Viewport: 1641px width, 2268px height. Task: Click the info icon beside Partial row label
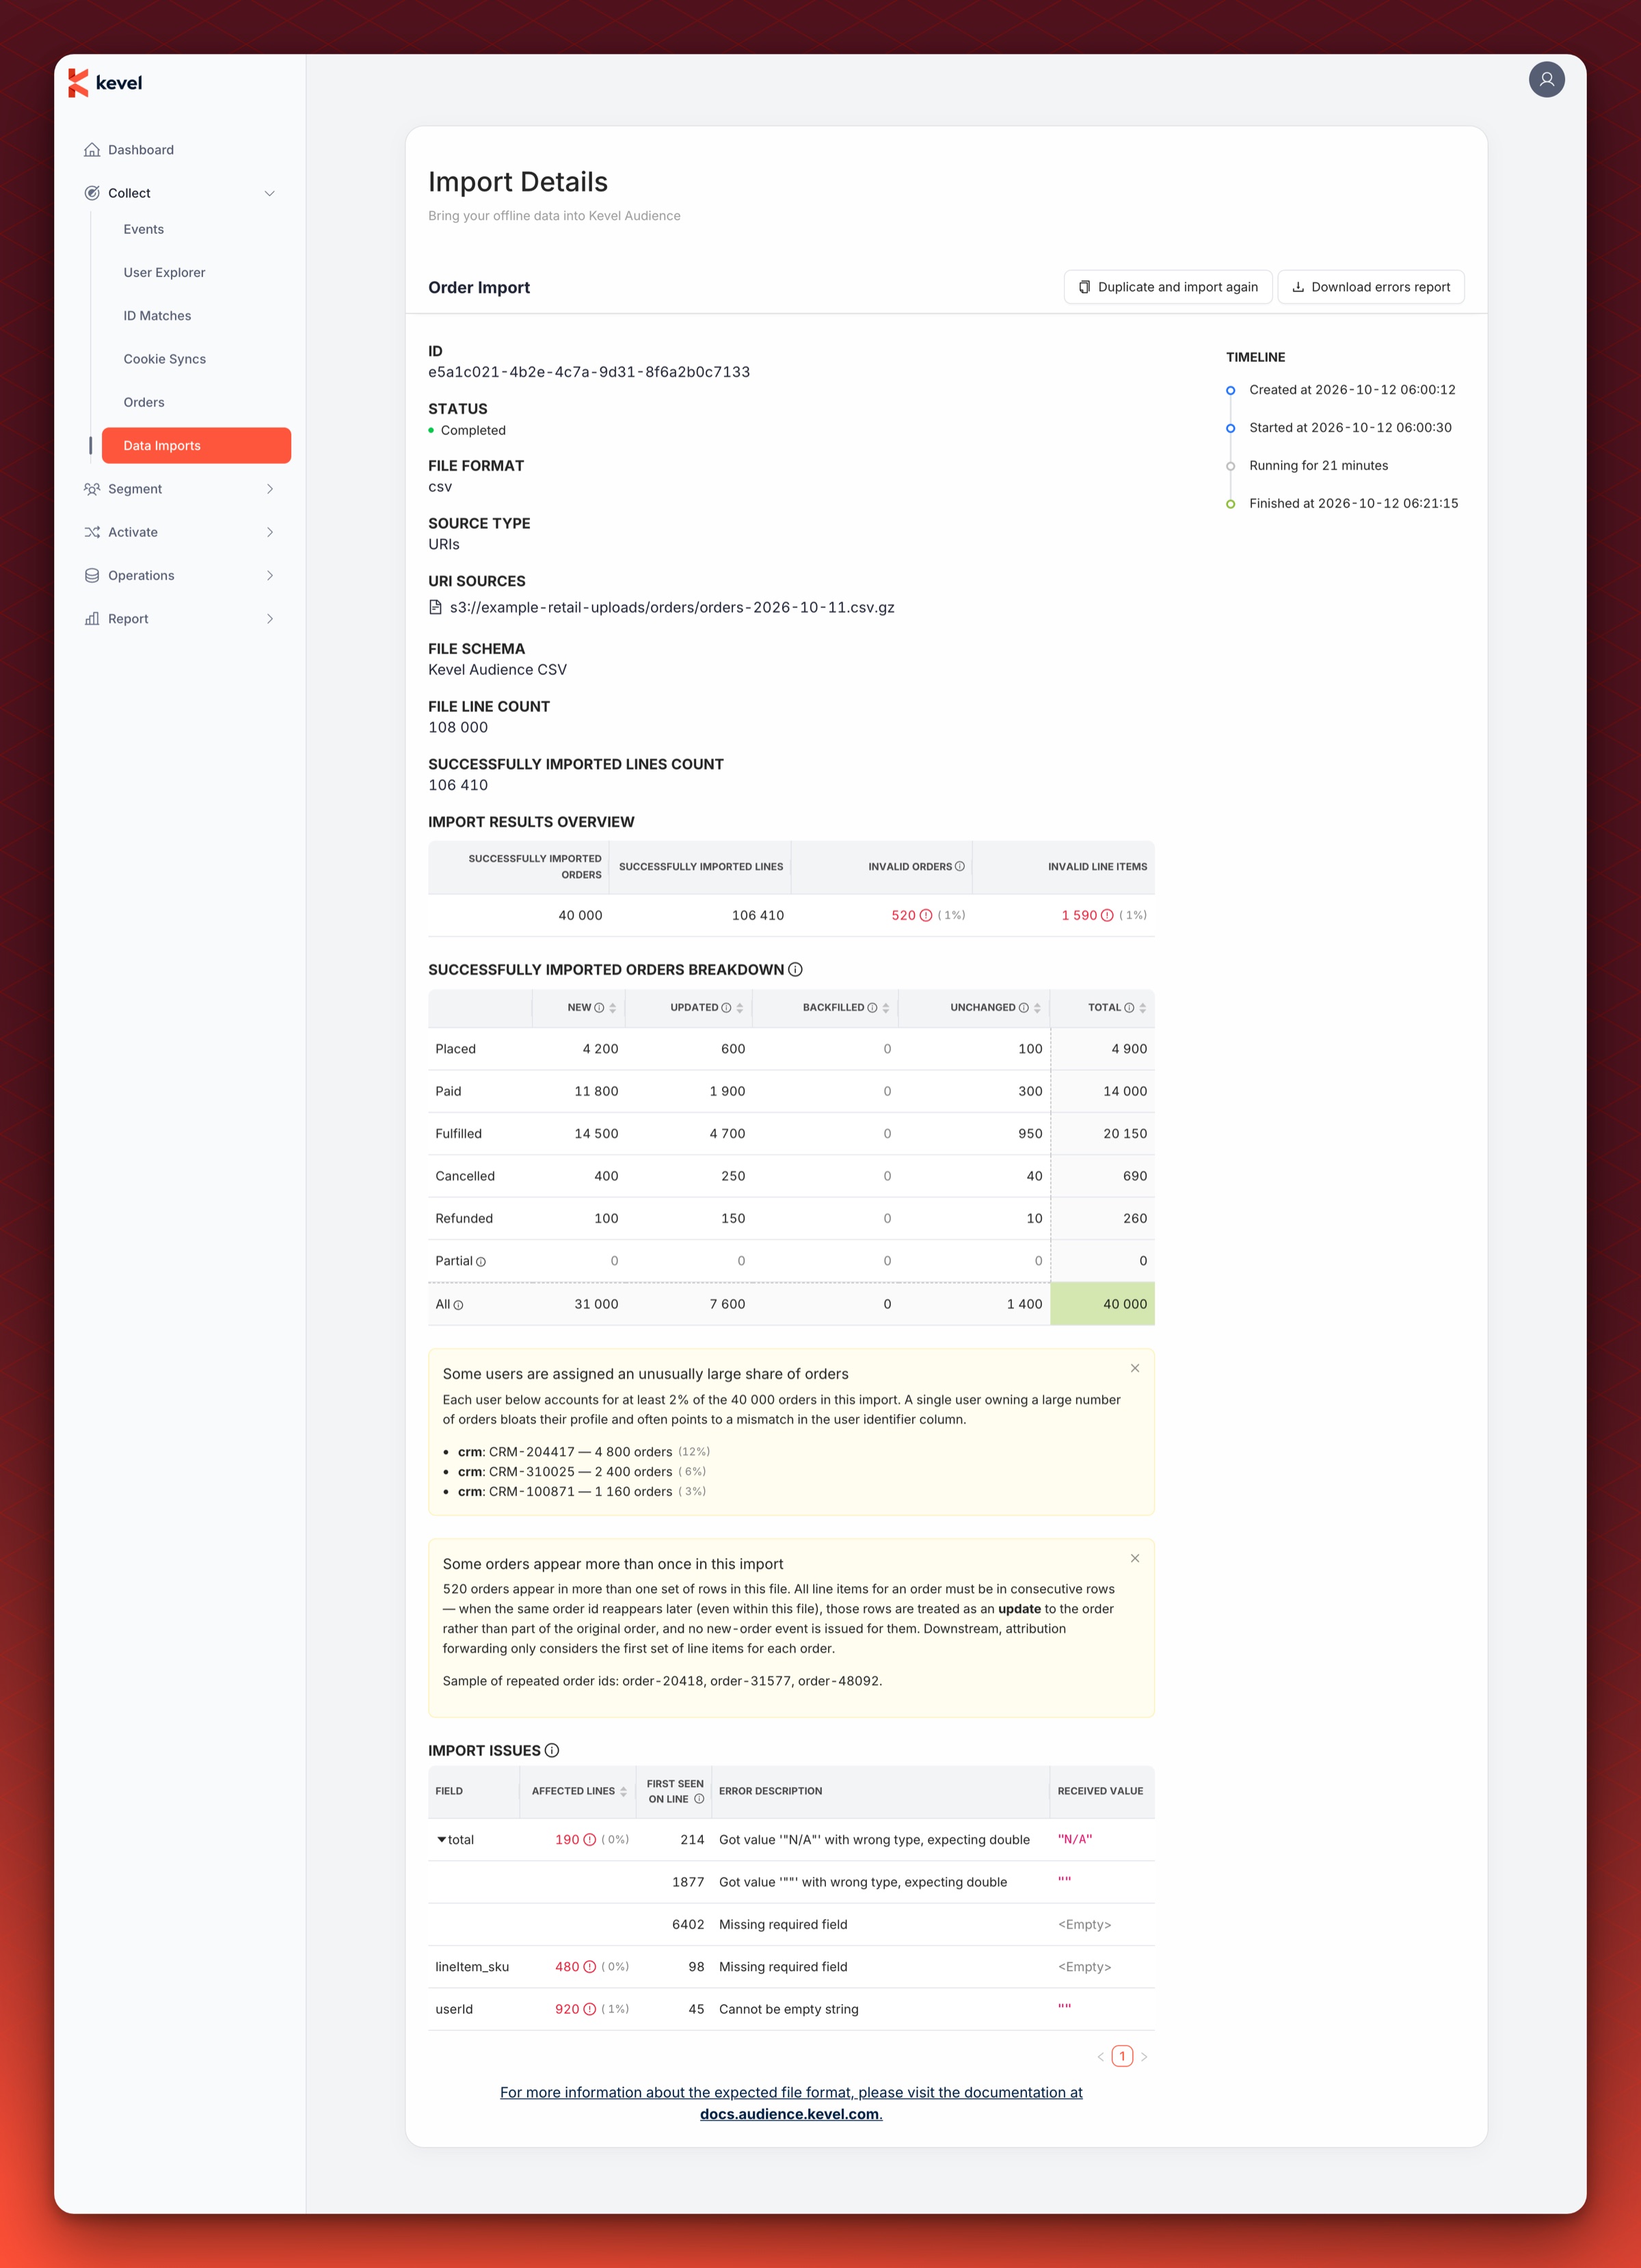[x=481, y=1262]
